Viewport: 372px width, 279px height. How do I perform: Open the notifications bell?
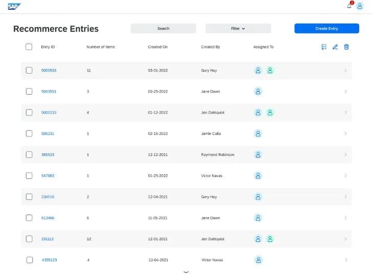tap(349, 6)
